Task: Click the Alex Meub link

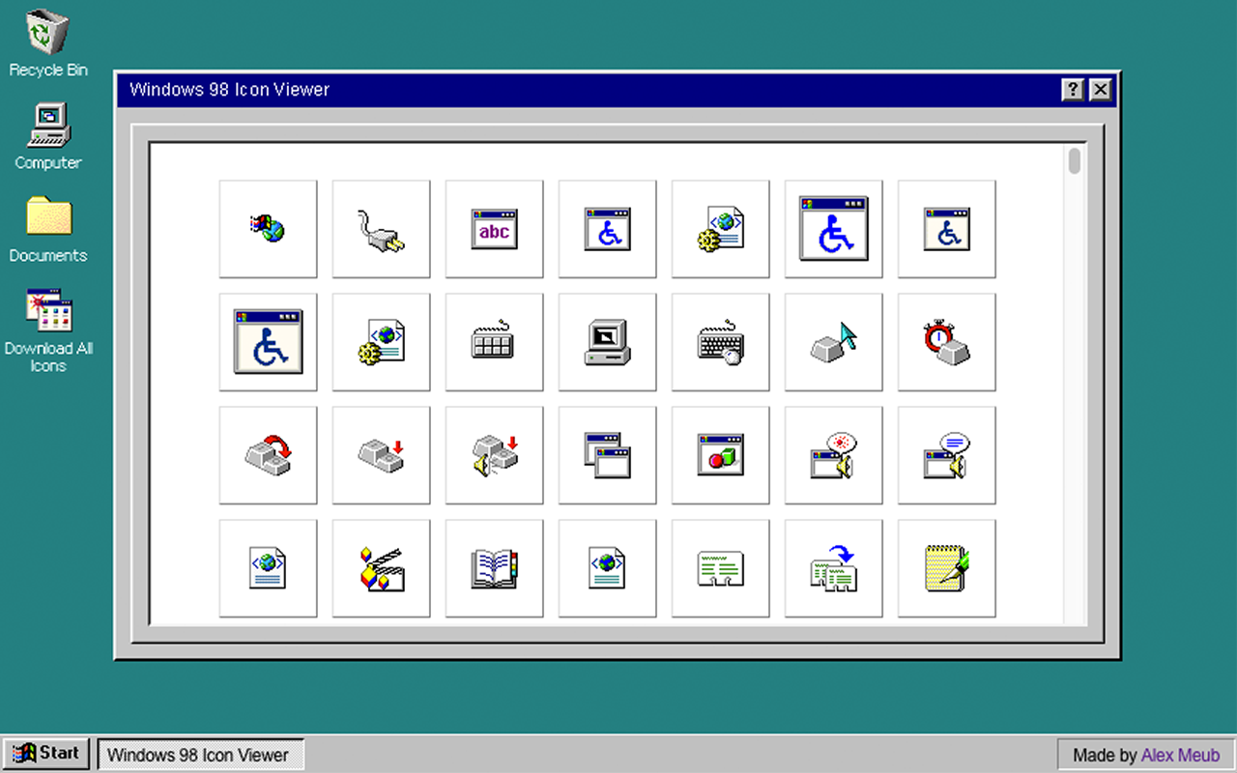Action: tap(1179, 755)
